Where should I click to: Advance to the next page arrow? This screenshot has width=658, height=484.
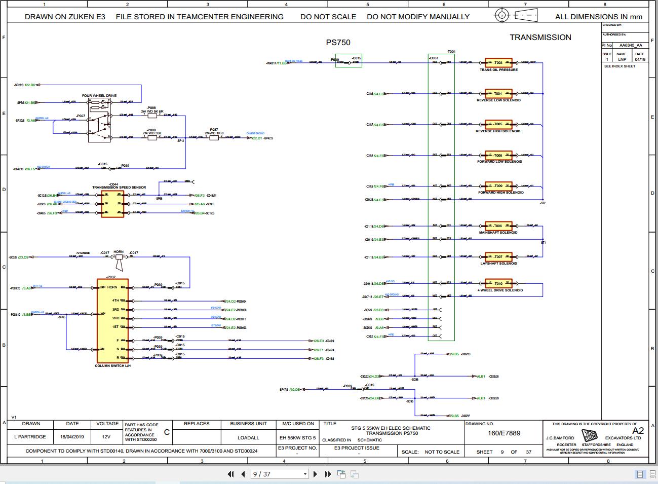pyautogui.click(x=316, y=474)
